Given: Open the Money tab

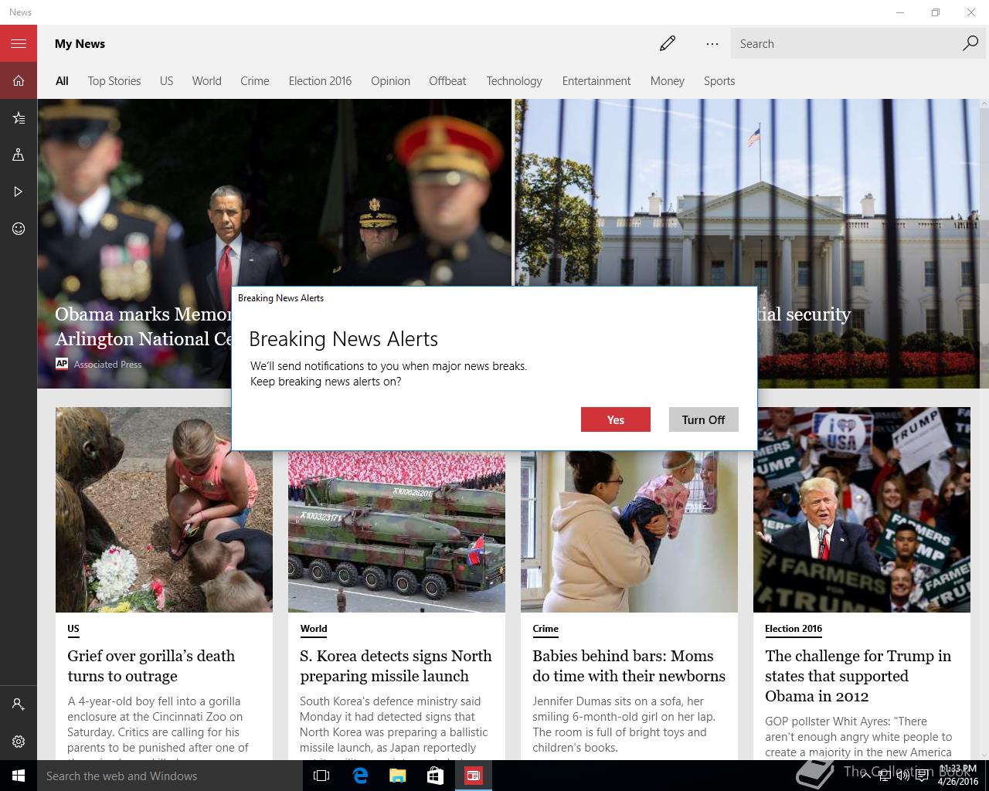Looking at the screenshot, I should click(x=667, y=81).
